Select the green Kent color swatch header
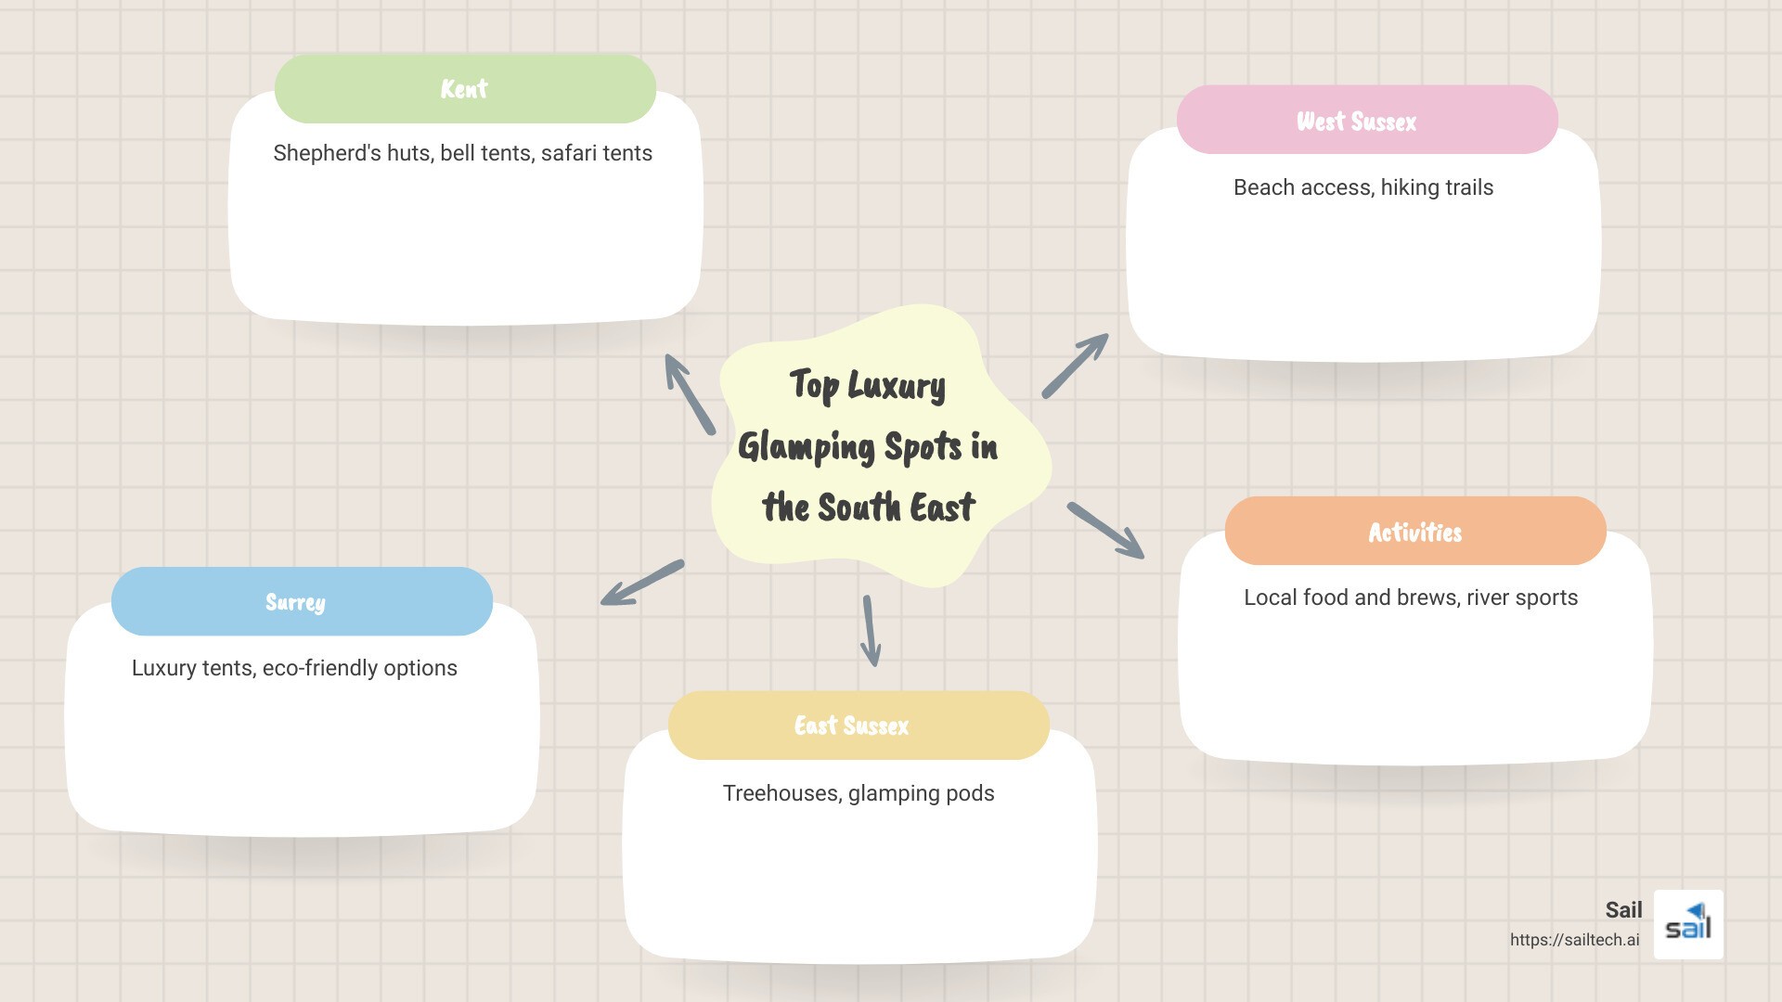Screen dimensions: 1782x1002 tap(464, 89)
